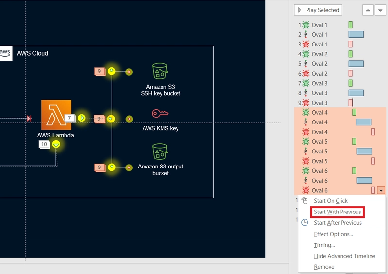388x274 pixels.
Task: Select the AWS Cloud label text
Action: click(32, 53)
